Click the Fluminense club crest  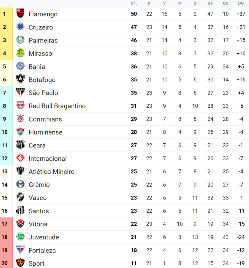click(20, 132)
